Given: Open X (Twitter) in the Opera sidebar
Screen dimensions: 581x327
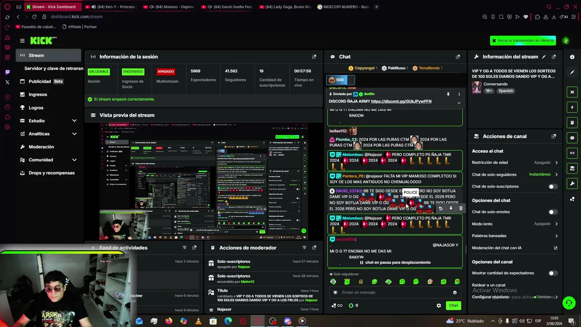Looking at the screenshot, I should (7, 82).
